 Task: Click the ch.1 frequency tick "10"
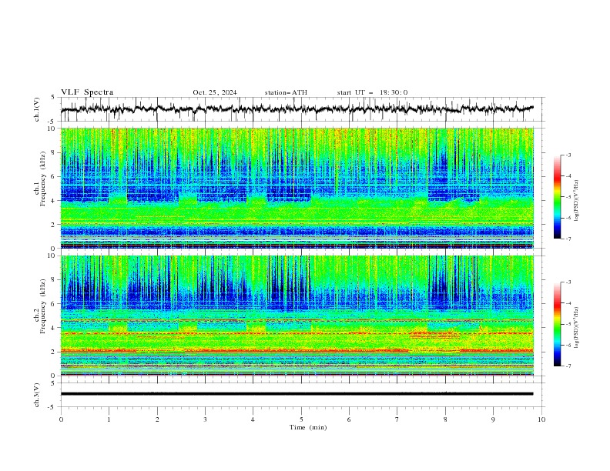pos(52,129)
